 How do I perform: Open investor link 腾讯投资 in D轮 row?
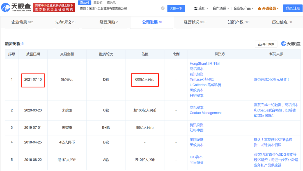tap(196, 74)
